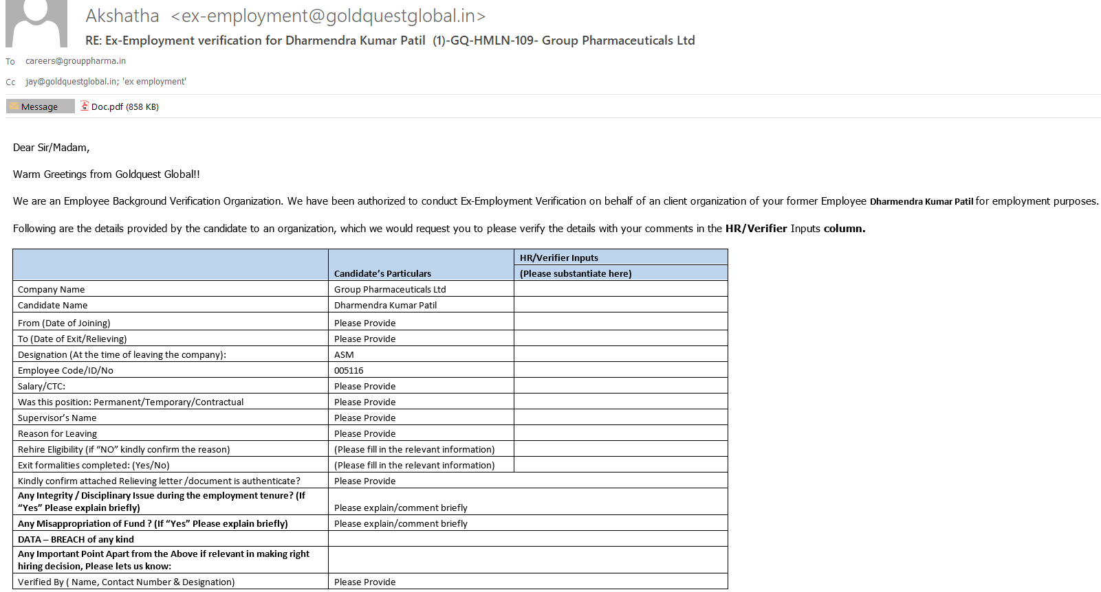Click HR/Verifier input cell for Company Name
Viewport: 1101px width, 592px height.
[620, 289]
